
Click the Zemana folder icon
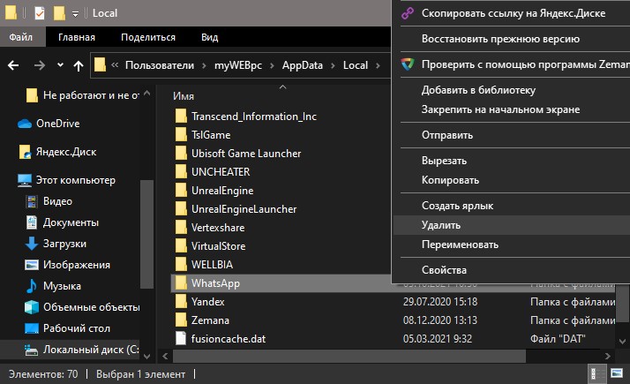pyautogui.click(x=181, y=320)
